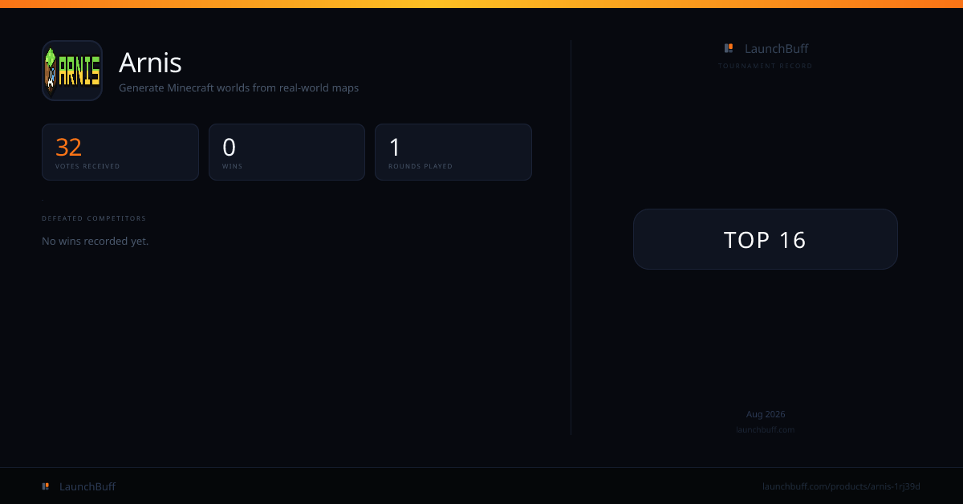Click the Arnis product logo icon
This screenshot has height=504, width=963.
(72, 71)
